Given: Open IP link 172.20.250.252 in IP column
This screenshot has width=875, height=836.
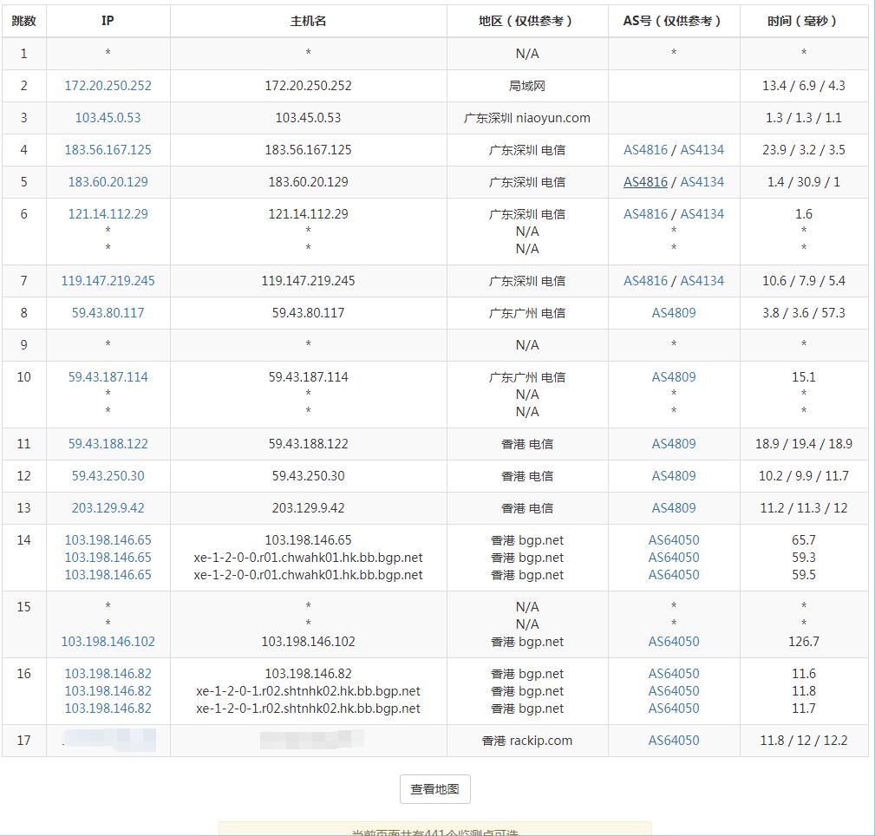Looking at the screenshot, I should point(108,86).
